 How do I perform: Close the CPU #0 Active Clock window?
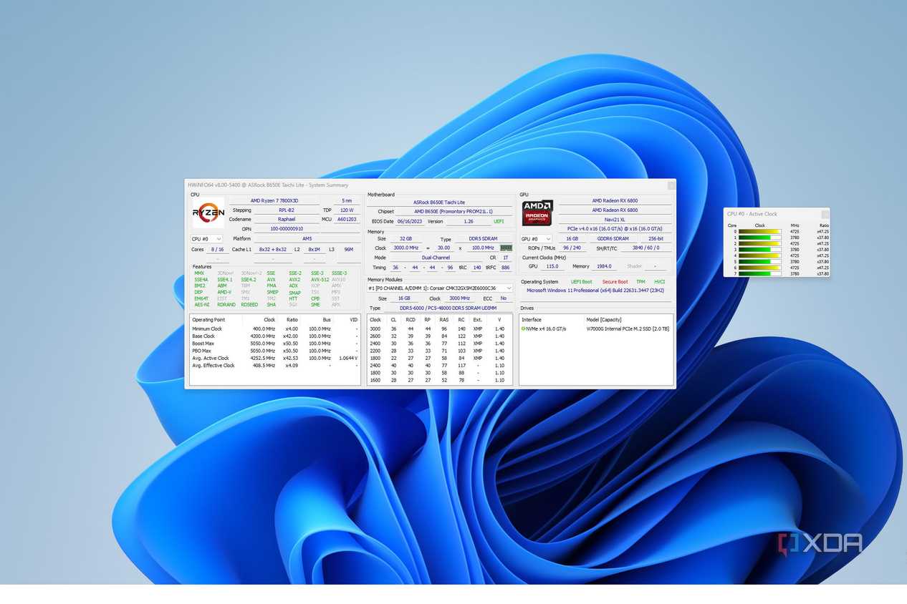[x=825, y=214]
